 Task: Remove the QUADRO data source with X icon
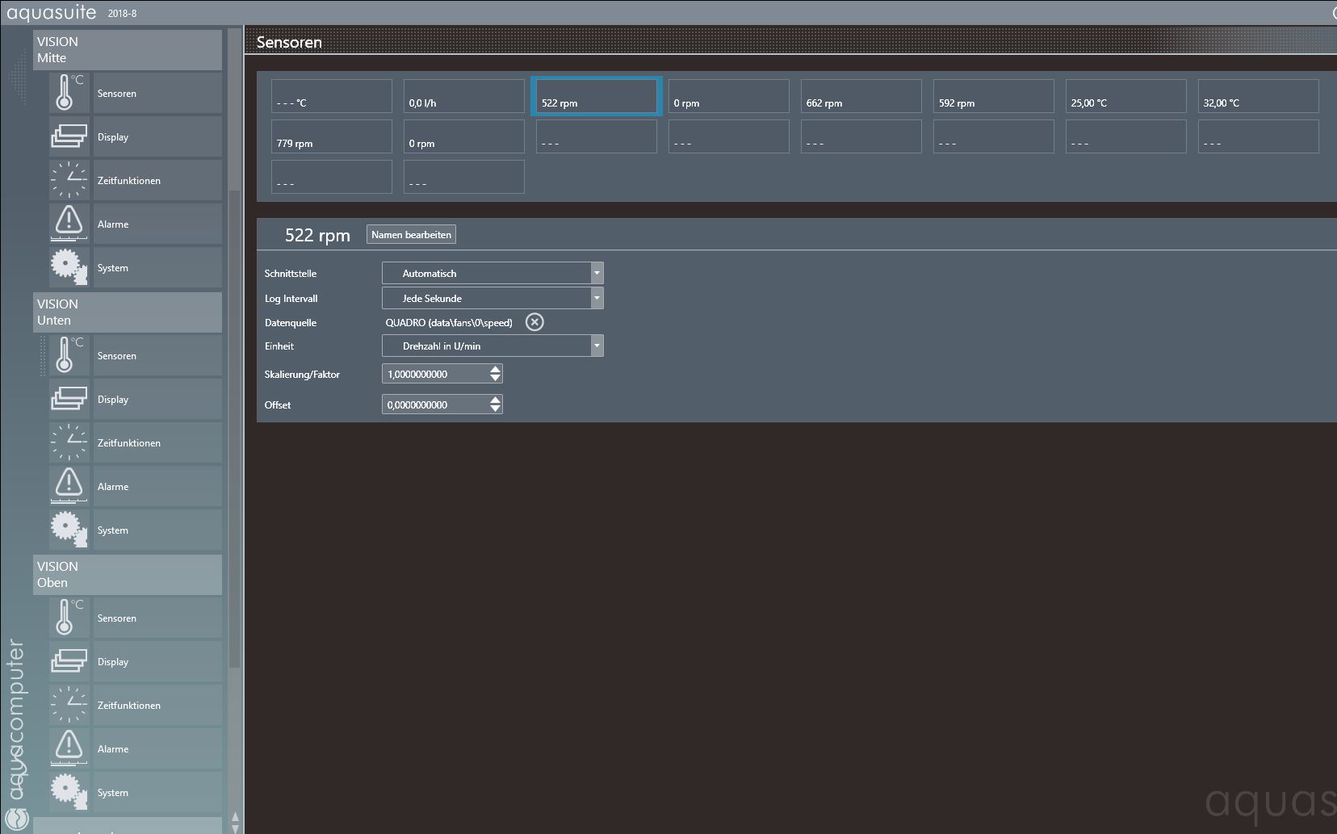tap(534, 322)
